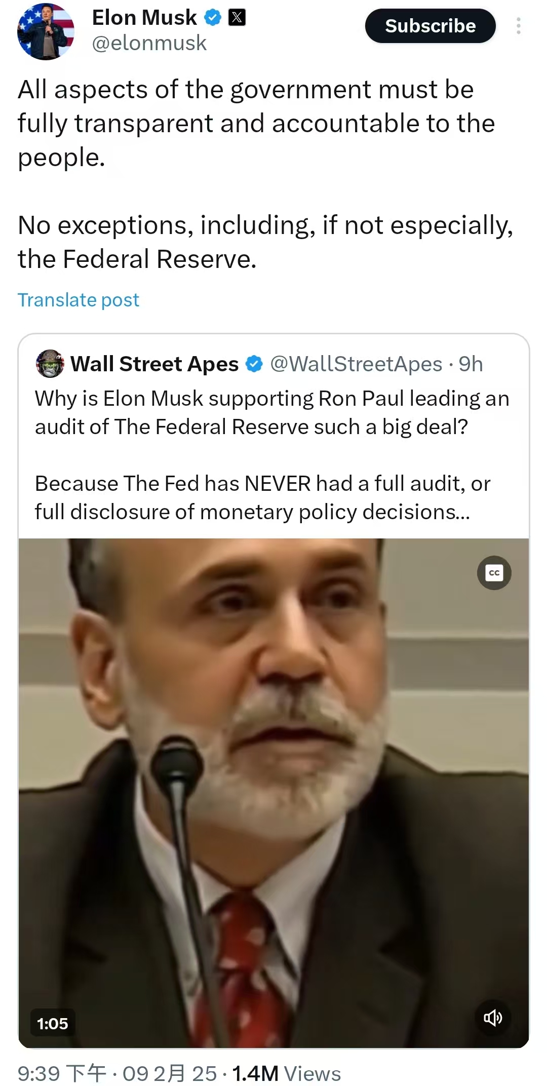The width and height of the screenshot is (547, 1086).
Task: Click the post date and time
Action: pyautogui.click(x=117, y=1073)
